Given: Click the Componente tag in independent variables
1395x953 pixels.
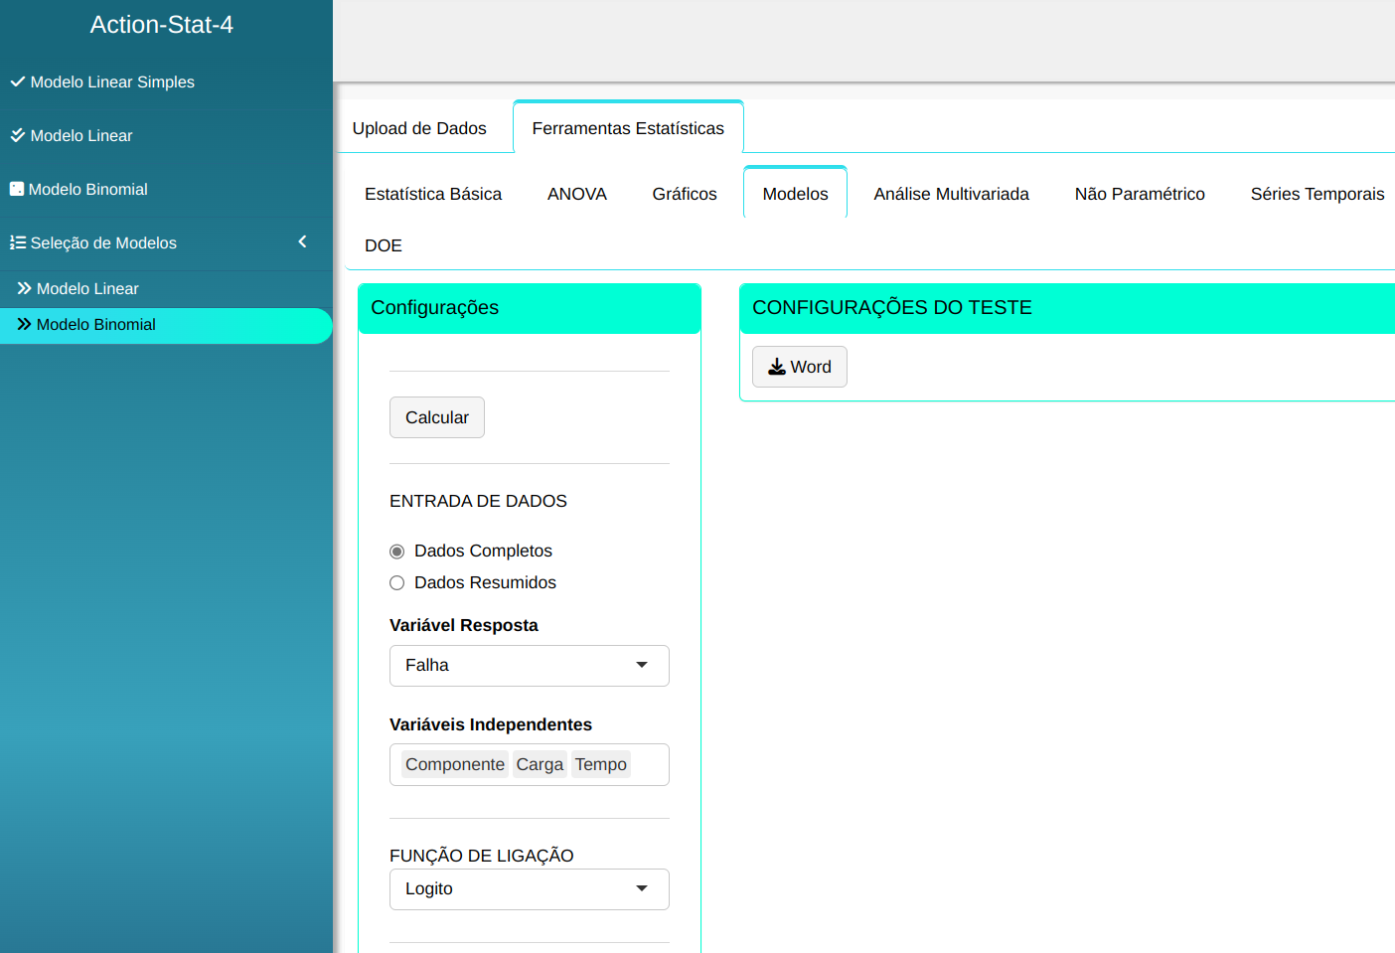Looking at the screenshot, I should coord(454,764).
